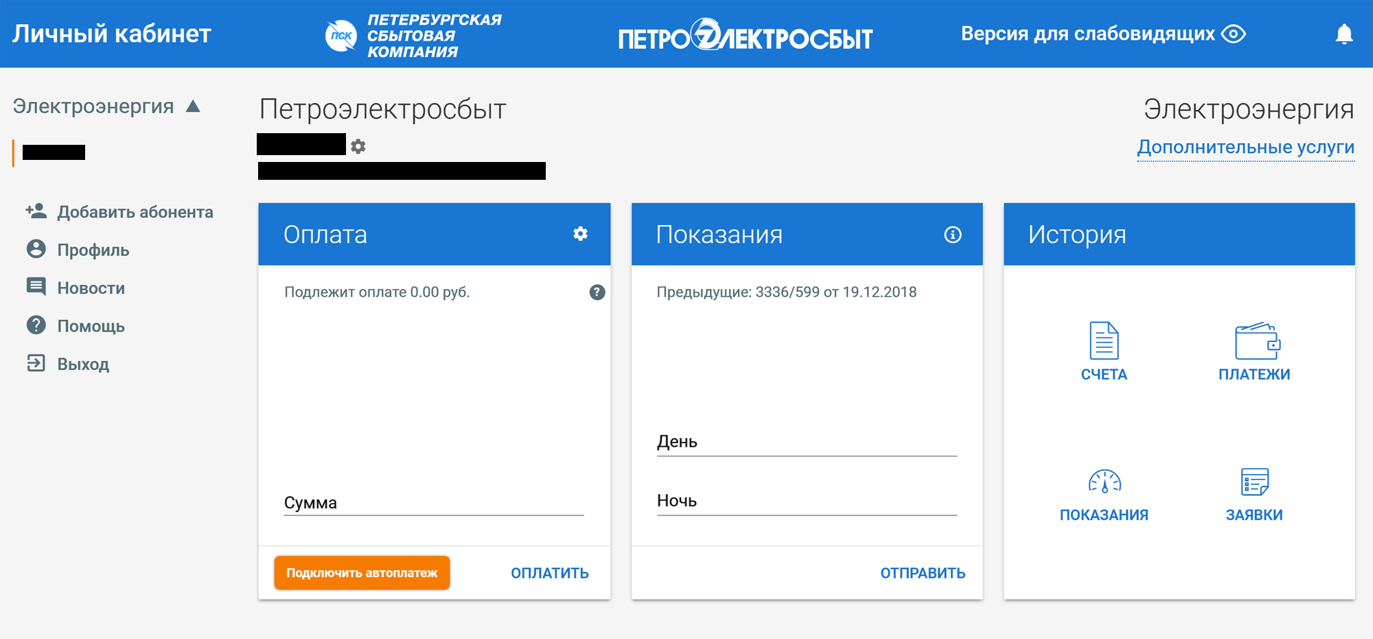Click the История card header
The width and height of the screenshot is (1373, 639).
coord(1179,234)
